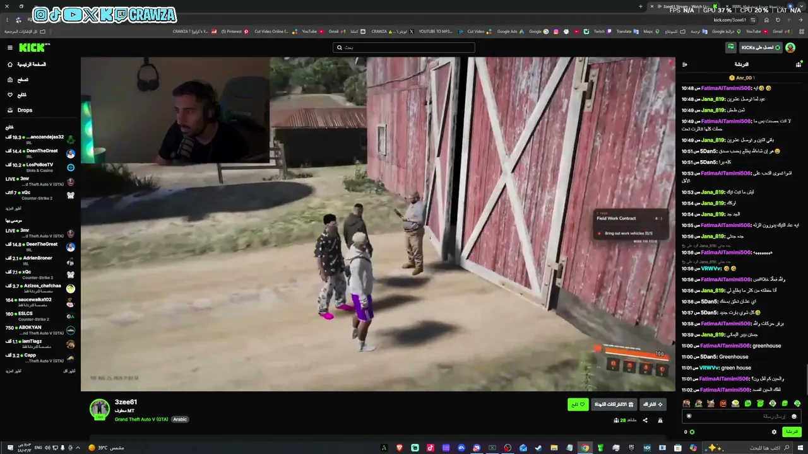This screenshot has height=454, width=808.
Task: Open saucewalka102 recommended channel
Action: (x=40, y=302)
